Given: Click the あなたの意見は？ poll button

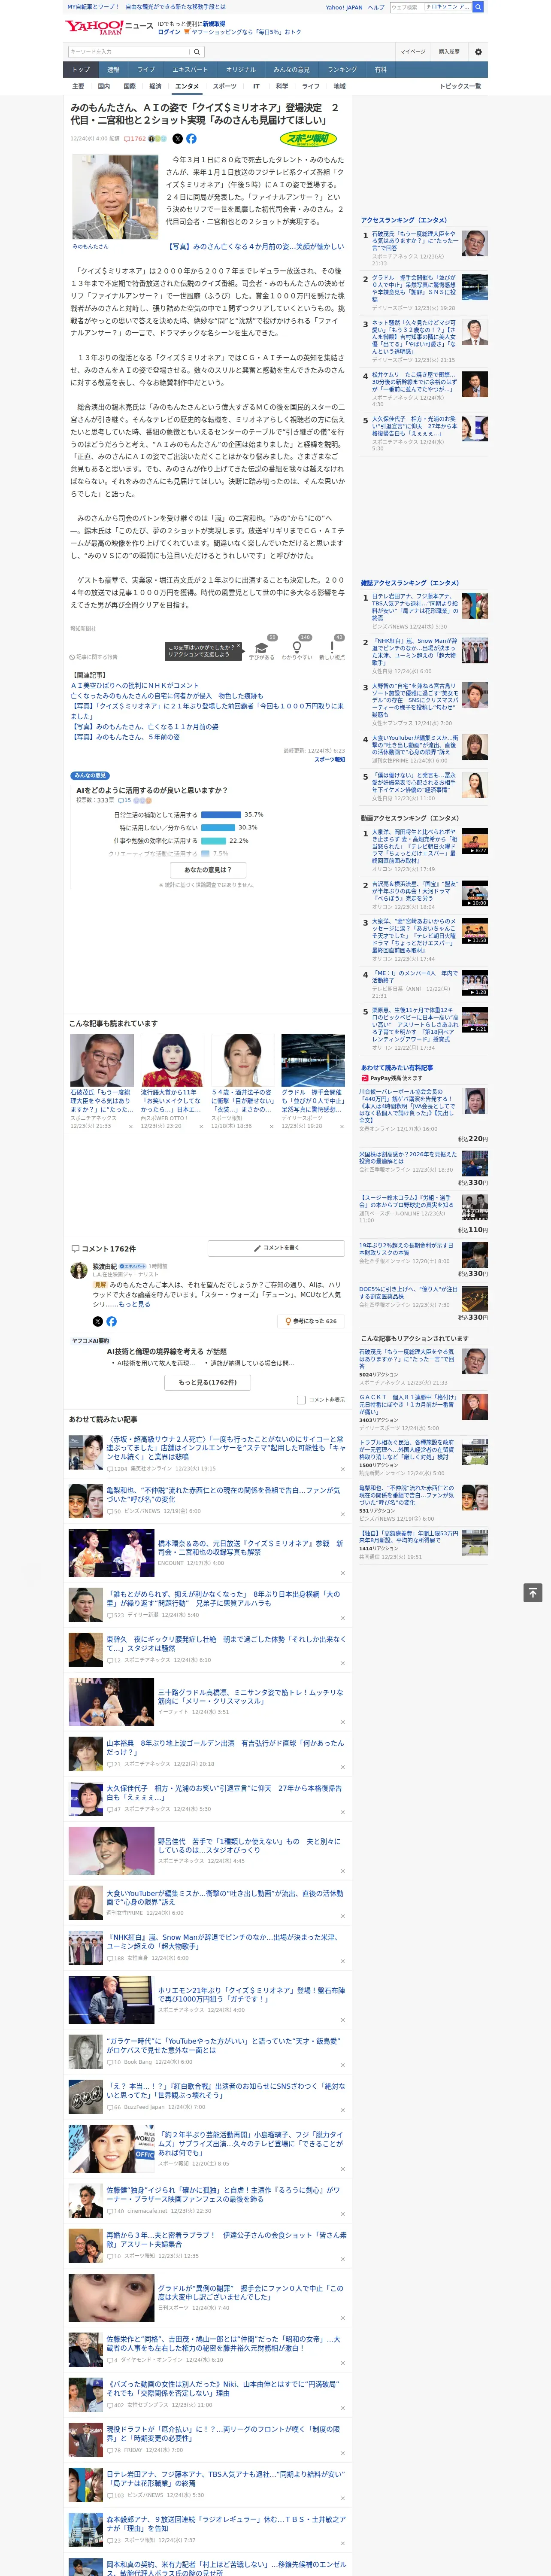Looking at the screenshot, I should [209, 870].
